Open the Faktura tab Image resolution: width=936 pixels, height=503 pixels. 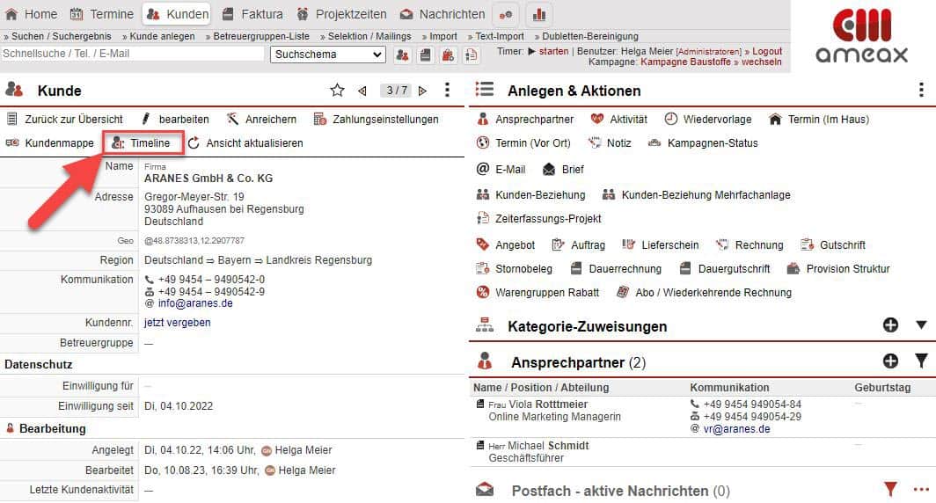tap(252, 14)
